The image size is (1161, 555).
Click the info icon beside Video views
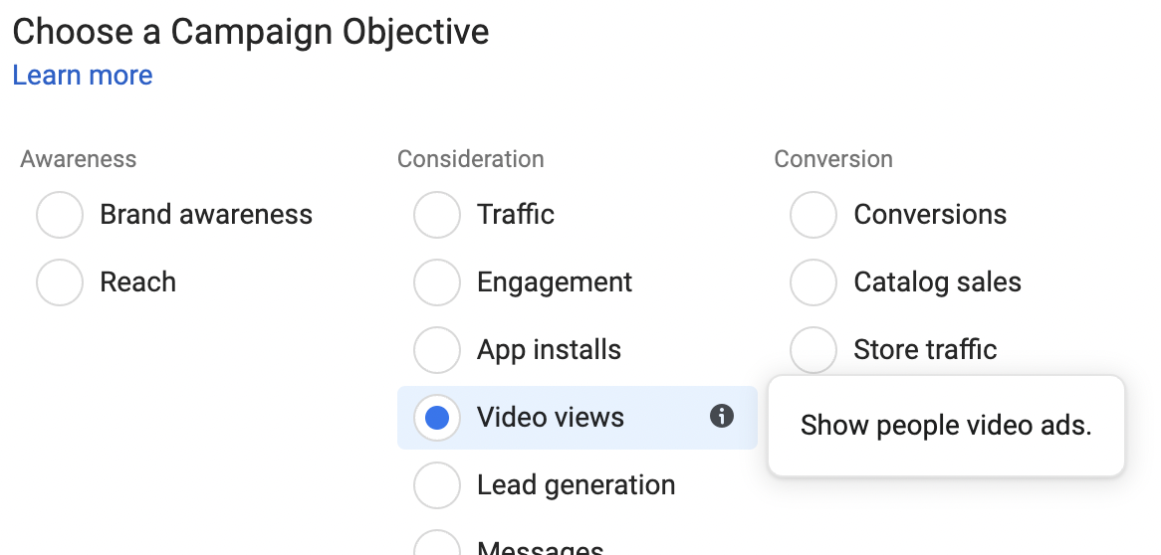point(722,417)
